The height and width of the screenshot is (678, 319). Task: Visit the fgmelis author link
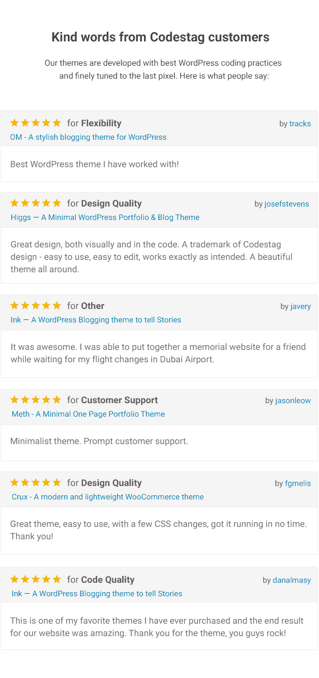298,483
